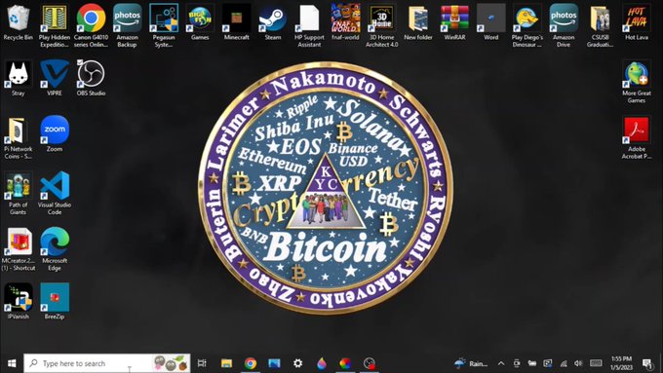Launch the Minecraft desktop shortcut
This screenshot has height=373, width=663.
point(236,22)
